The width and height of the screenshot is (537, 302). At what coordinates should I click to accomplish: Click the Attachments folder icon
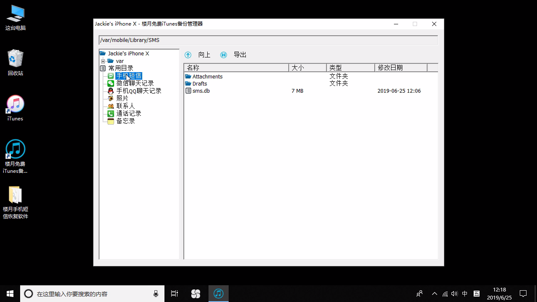point(188,76)
